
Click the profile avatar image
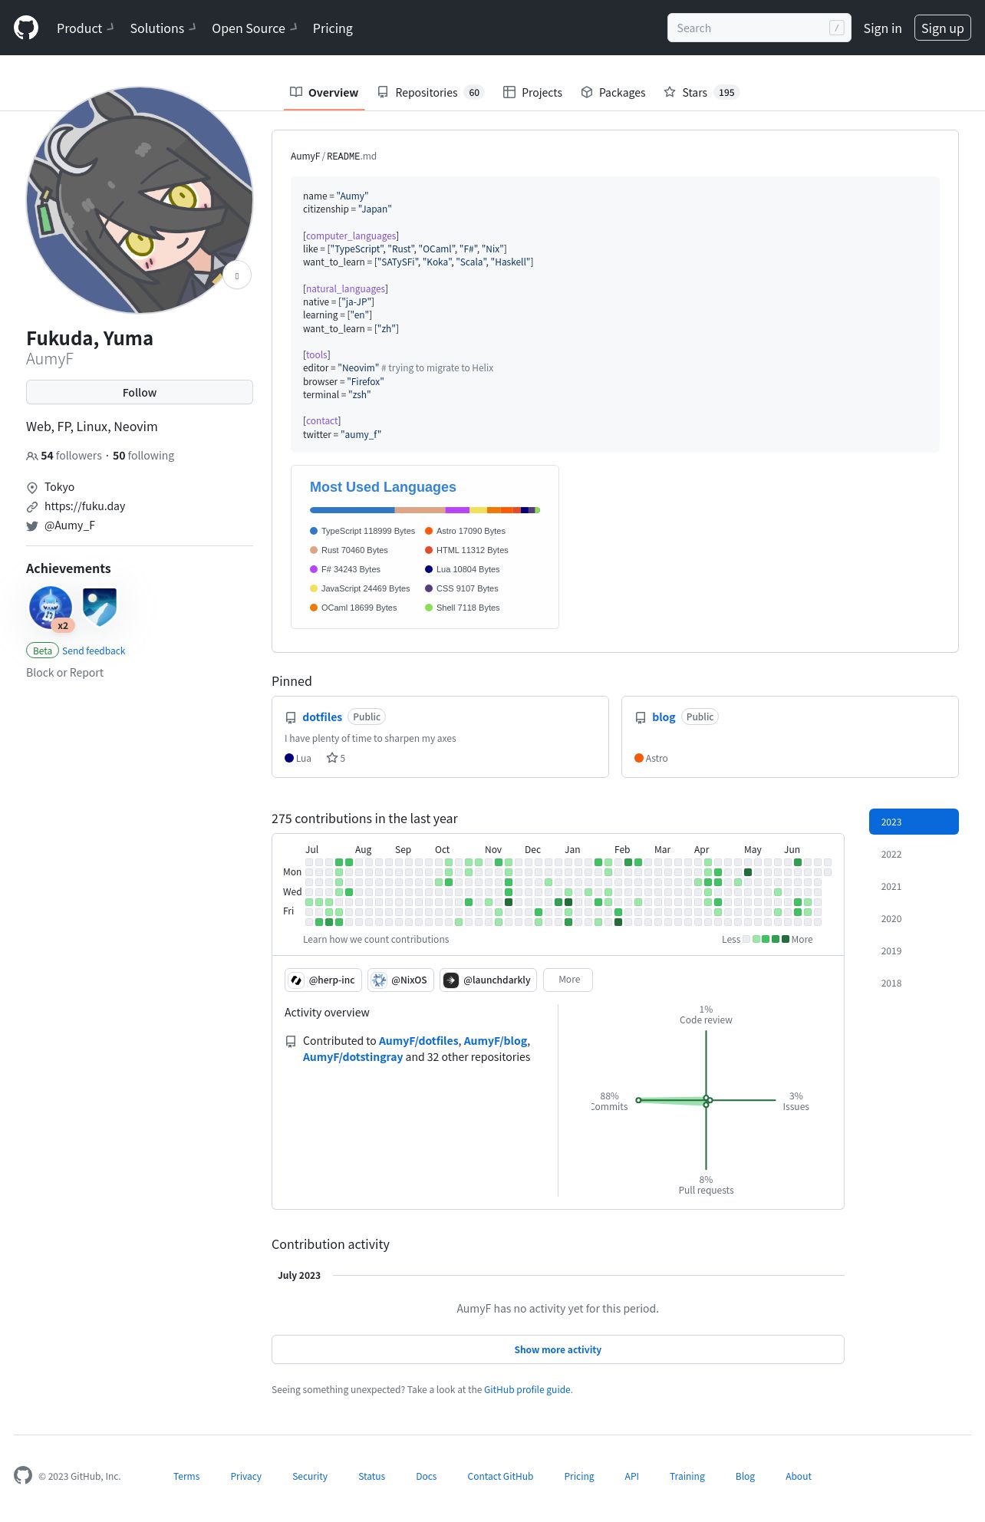tap(140, 199)
